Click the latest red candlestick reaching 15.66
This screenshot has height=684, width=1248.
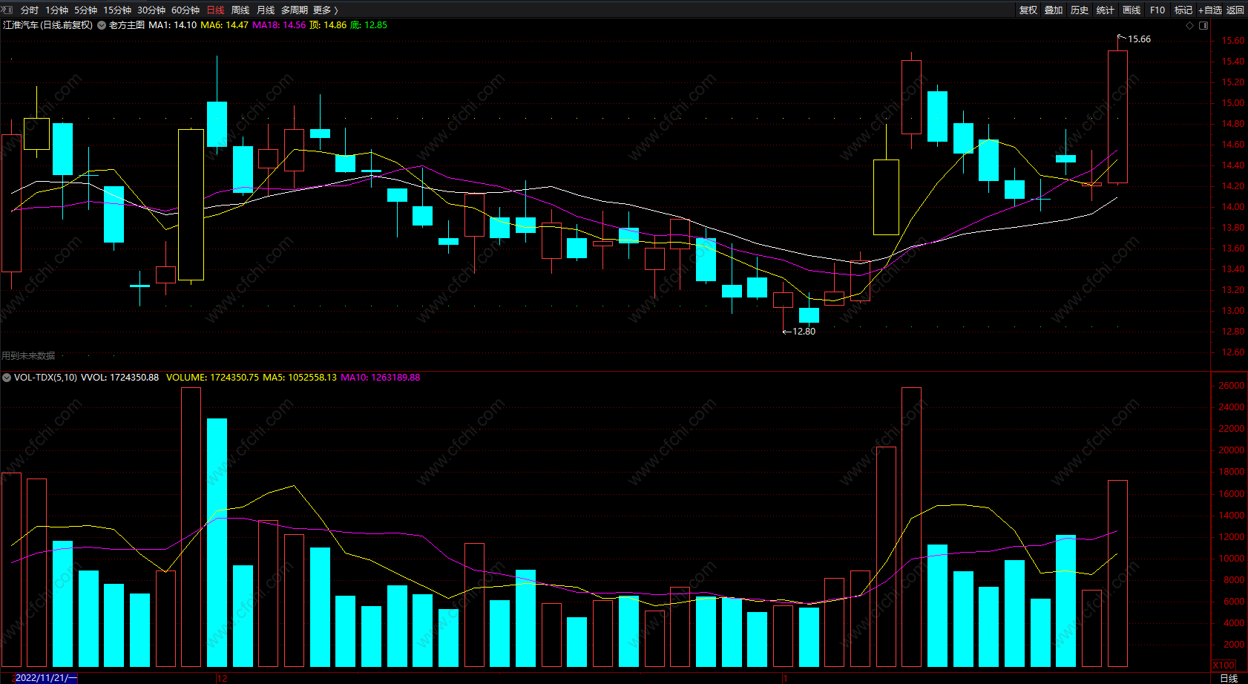click(x=1117, y=116)
